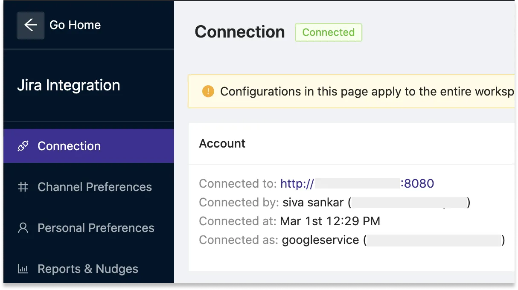Click the Go Home text
This screenshot has width=518, height=290.
(x=75, y=25)
